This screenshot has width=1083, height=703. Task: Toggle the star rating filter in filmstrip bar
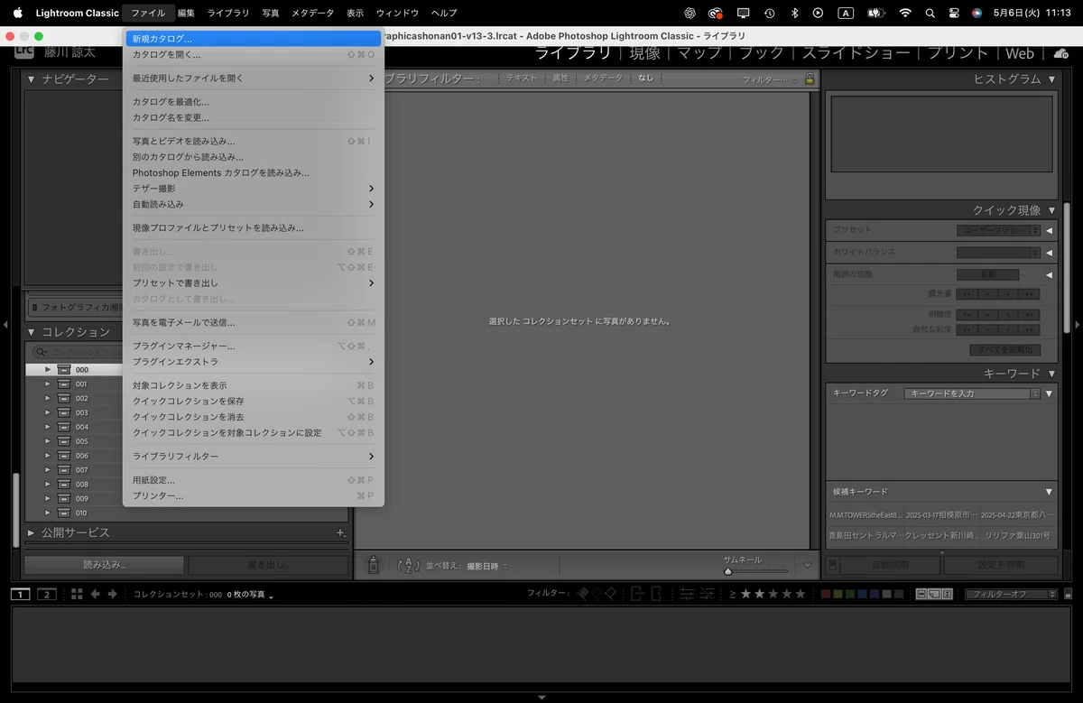pyautogui.click(x=773, y=593)
